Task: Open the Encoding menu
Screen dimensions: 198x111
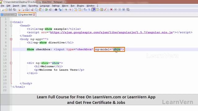Action: click(x=33, y=6)
